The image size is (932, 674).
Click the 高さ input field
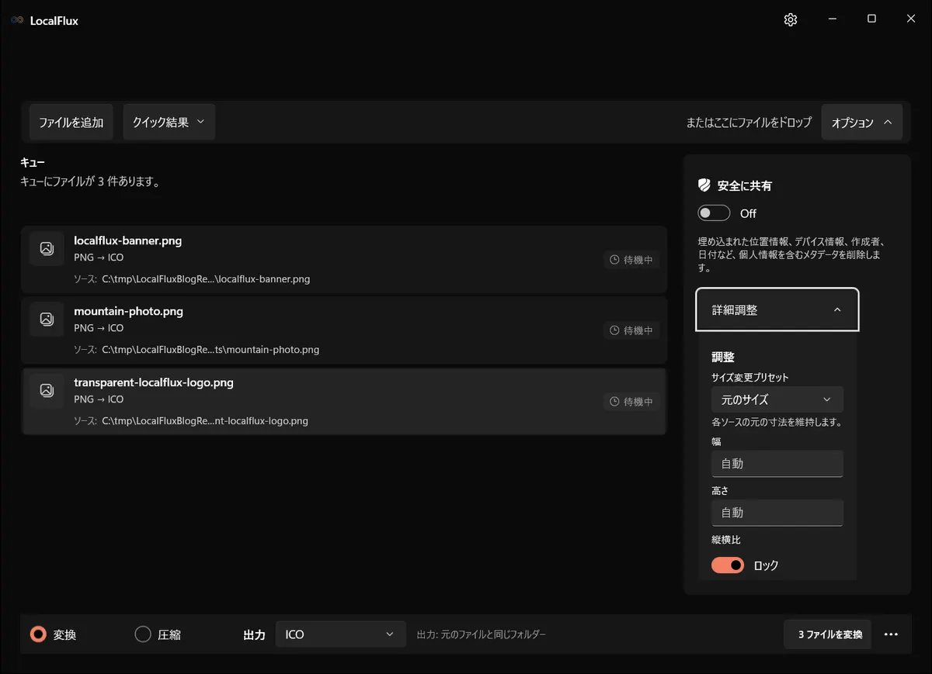click(x=777, y=513)
